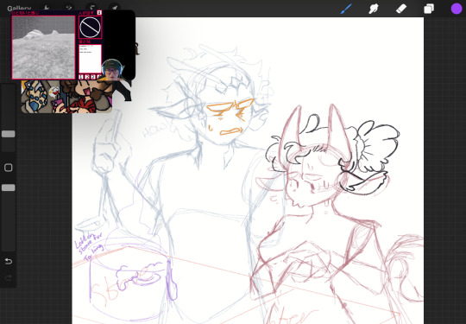Activate the Transform arrow tool
Screen dimensions: 466x324
[x=115, y=8]
